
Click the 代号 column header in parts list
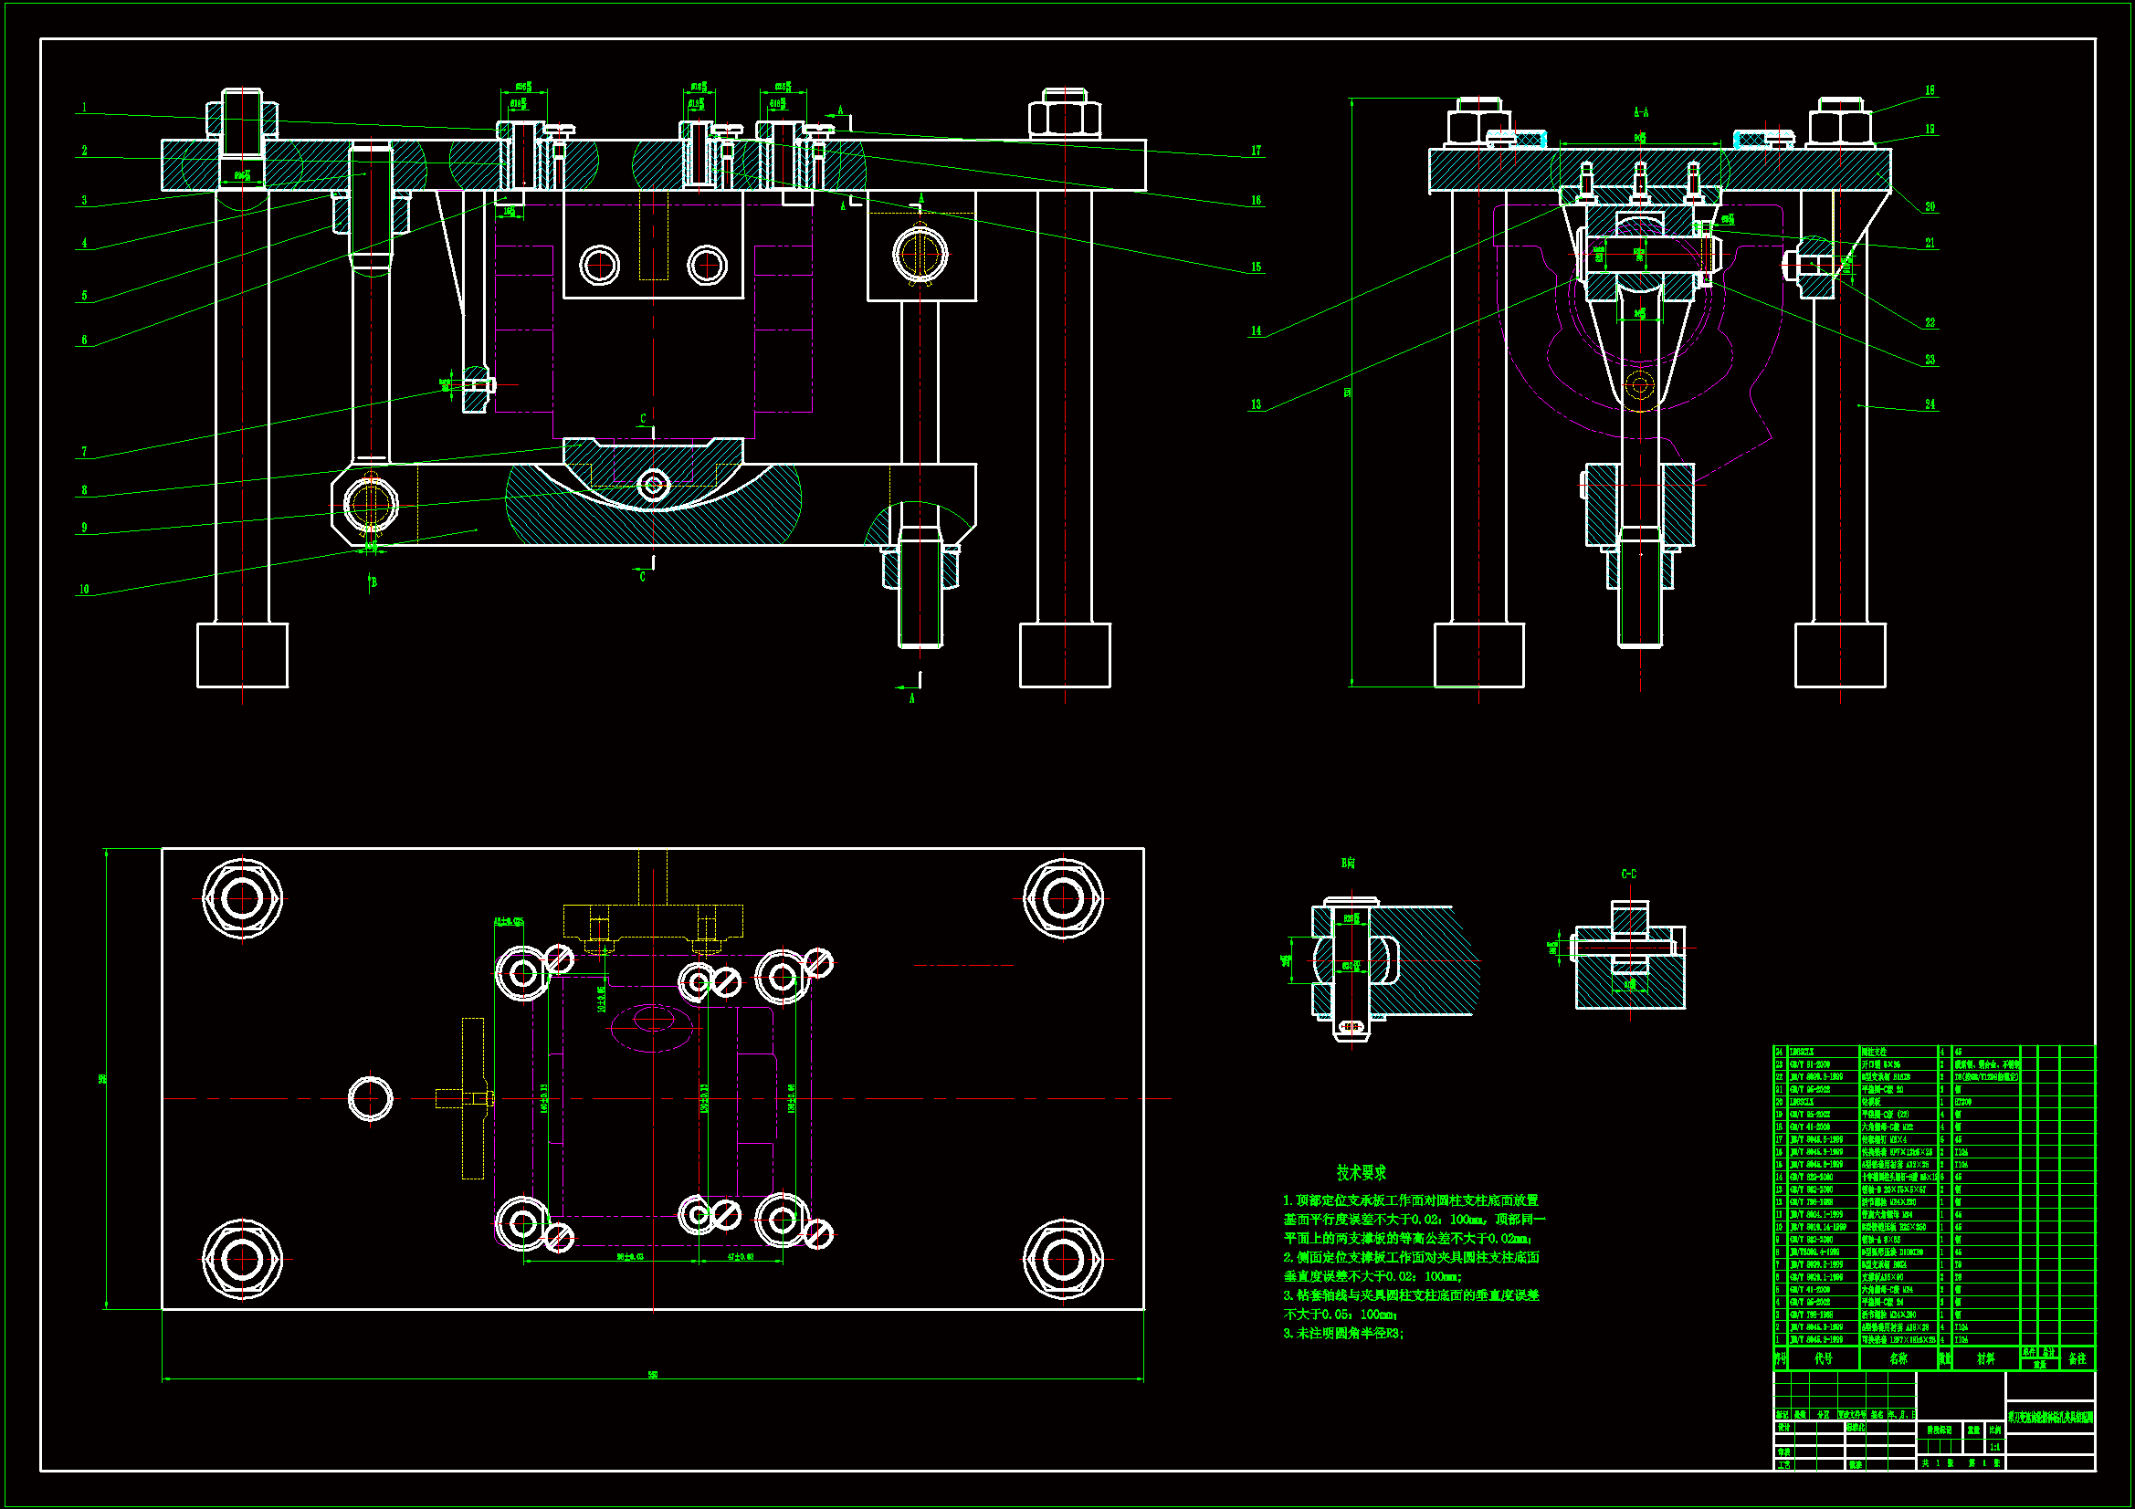click(x=1823, y=1358)
